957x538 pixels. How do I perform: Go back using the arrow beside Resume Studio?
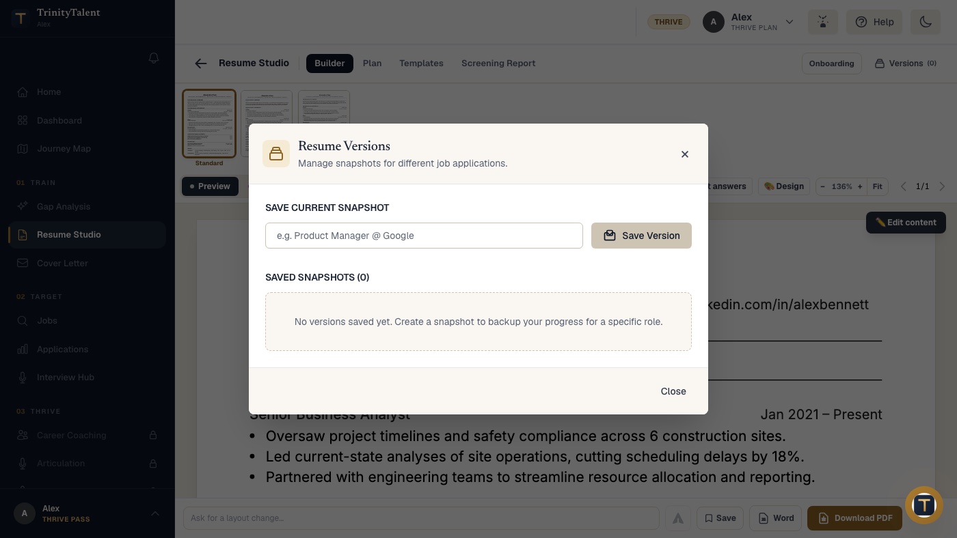(x=200, y=63)
